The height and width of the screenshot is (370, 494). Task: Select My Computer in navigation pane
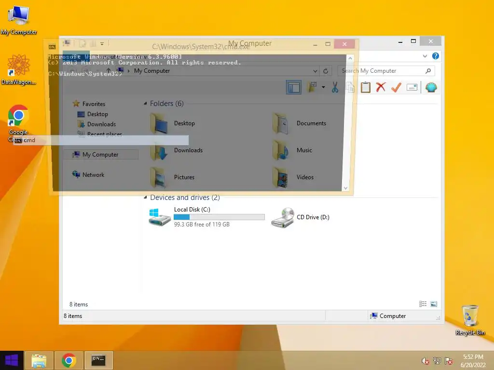click(x=100, y=155)
